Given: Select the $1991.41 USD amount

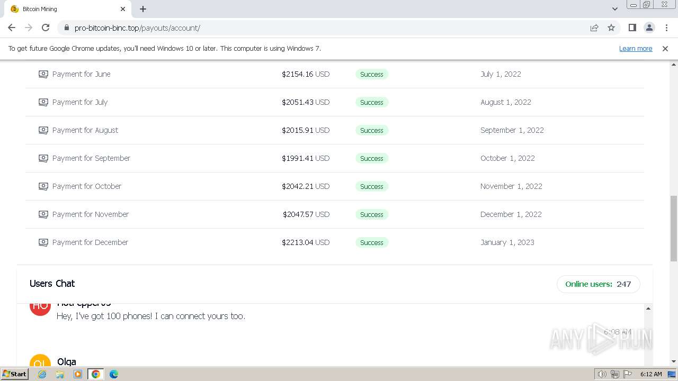Looking at the screenshot, I should [x=306, y=158].
